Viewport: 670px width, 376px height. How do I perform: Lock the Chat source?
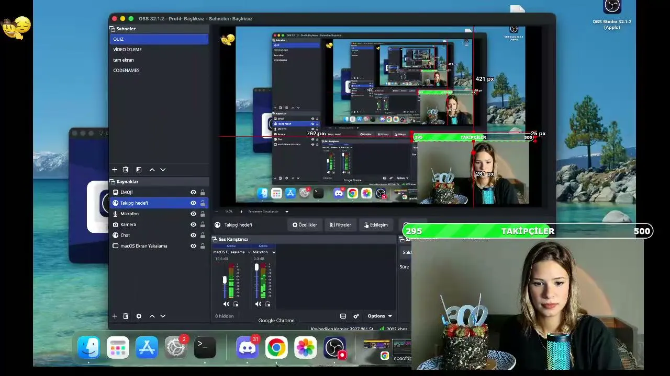pos(203,235)
